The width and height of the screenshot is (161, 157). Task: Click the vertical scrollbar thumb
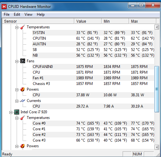click(x=157, y=89)
